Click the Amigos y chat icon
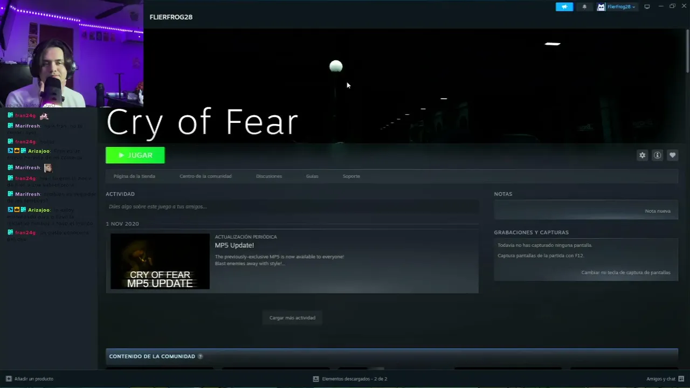 681,379
